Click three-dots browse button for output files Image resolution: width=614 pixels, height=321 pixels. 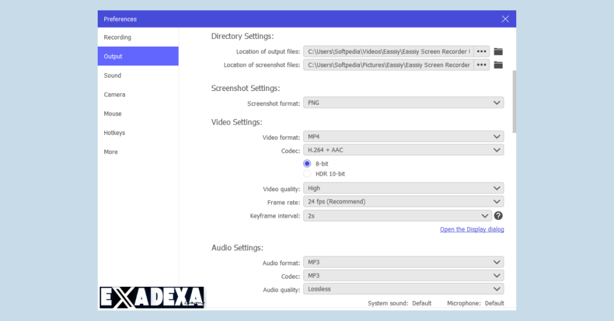point(481,52)
